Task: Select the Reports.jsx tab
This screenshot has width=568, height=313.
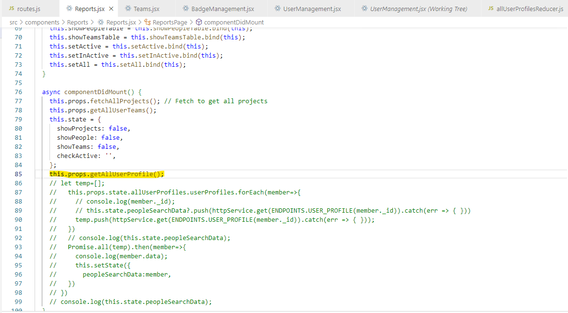Action: (x=89, y=9)
